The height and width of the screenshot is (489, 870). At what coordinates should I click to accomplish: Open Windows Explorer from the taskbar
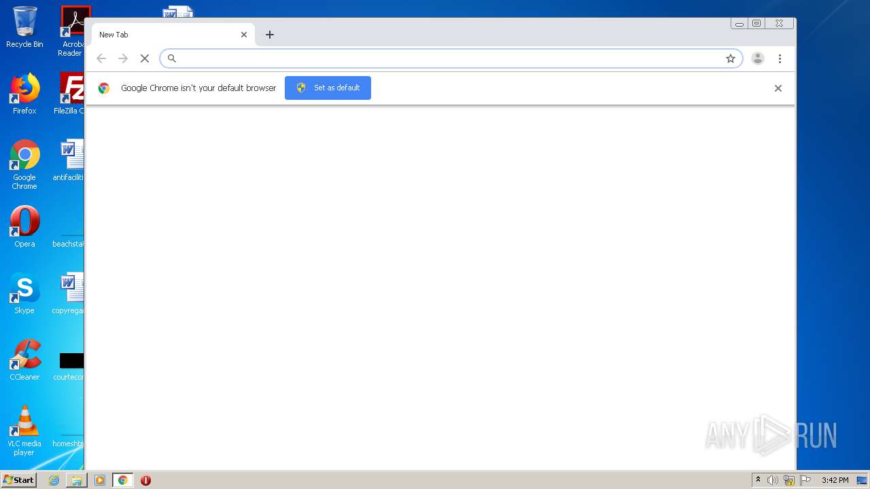pyautogui.click(x=77, y=480)
